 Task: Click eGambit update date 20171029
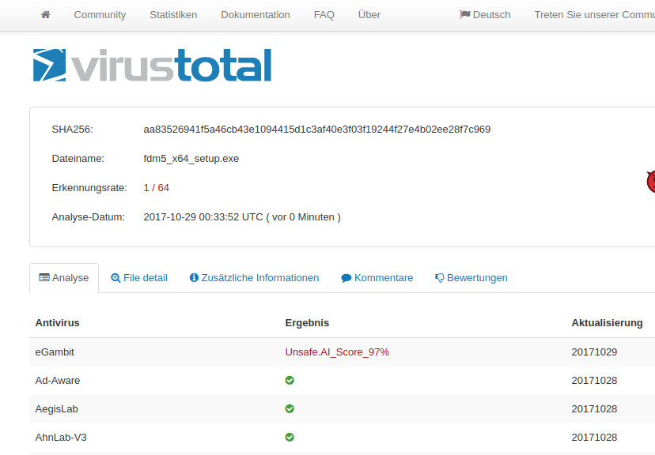594,352
